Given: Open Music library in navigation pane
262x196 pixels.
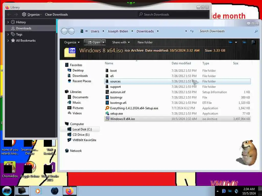Looking at the screenshot, I should click(77, 103).
